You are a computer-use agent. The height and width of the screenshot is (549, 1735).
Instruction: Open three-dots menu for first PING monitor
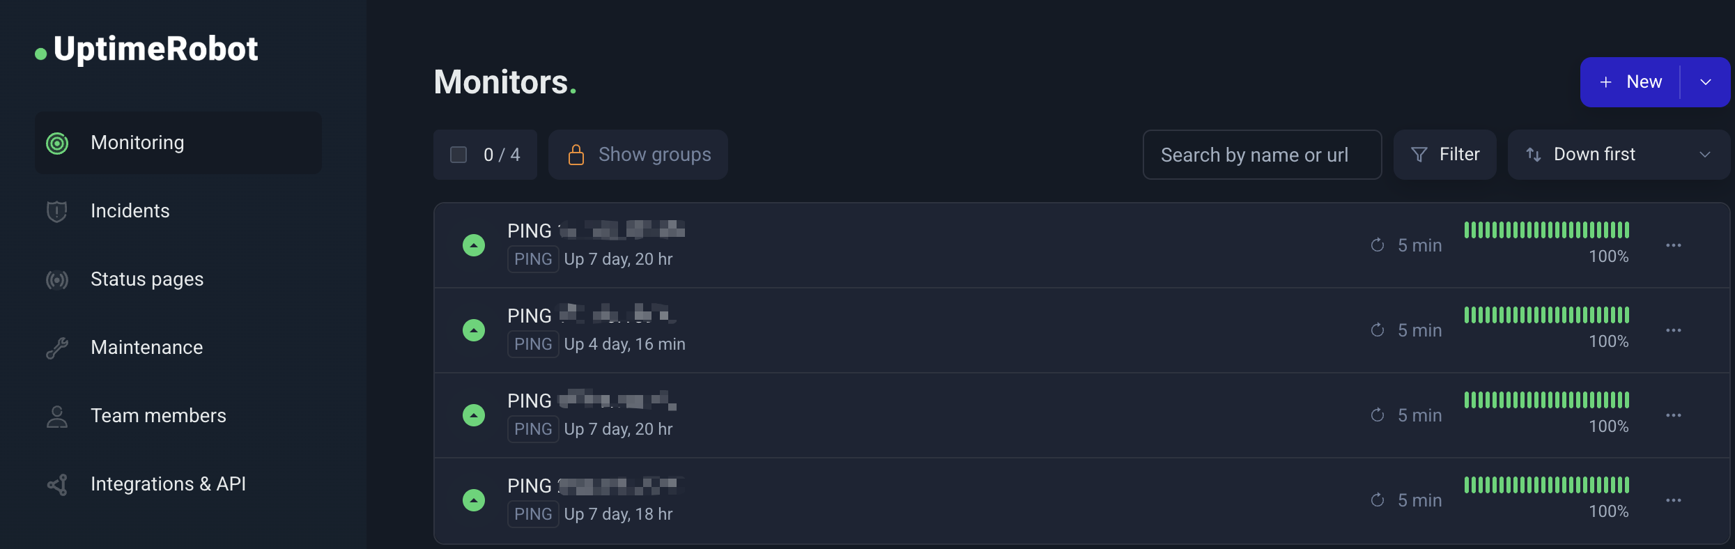tap(1674, 245)
